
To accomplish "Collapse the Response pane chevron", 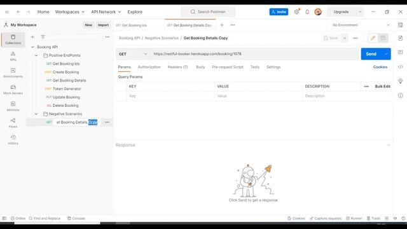I will point(389,145).
